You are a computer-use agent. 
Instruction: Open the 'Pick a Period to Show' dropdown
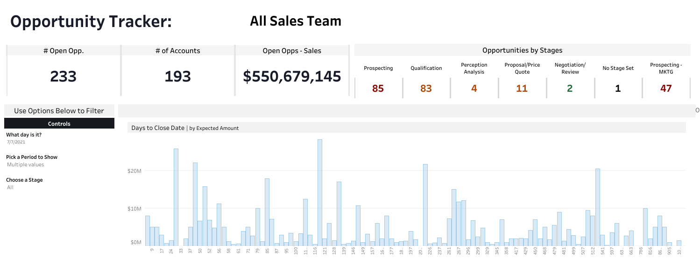click(x=26, y=164)
